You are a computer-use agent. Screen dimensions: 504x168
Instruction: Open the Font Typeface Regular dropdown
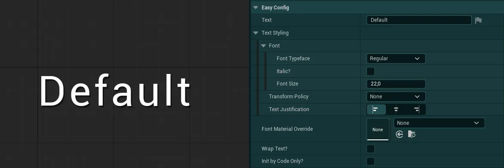396,59
